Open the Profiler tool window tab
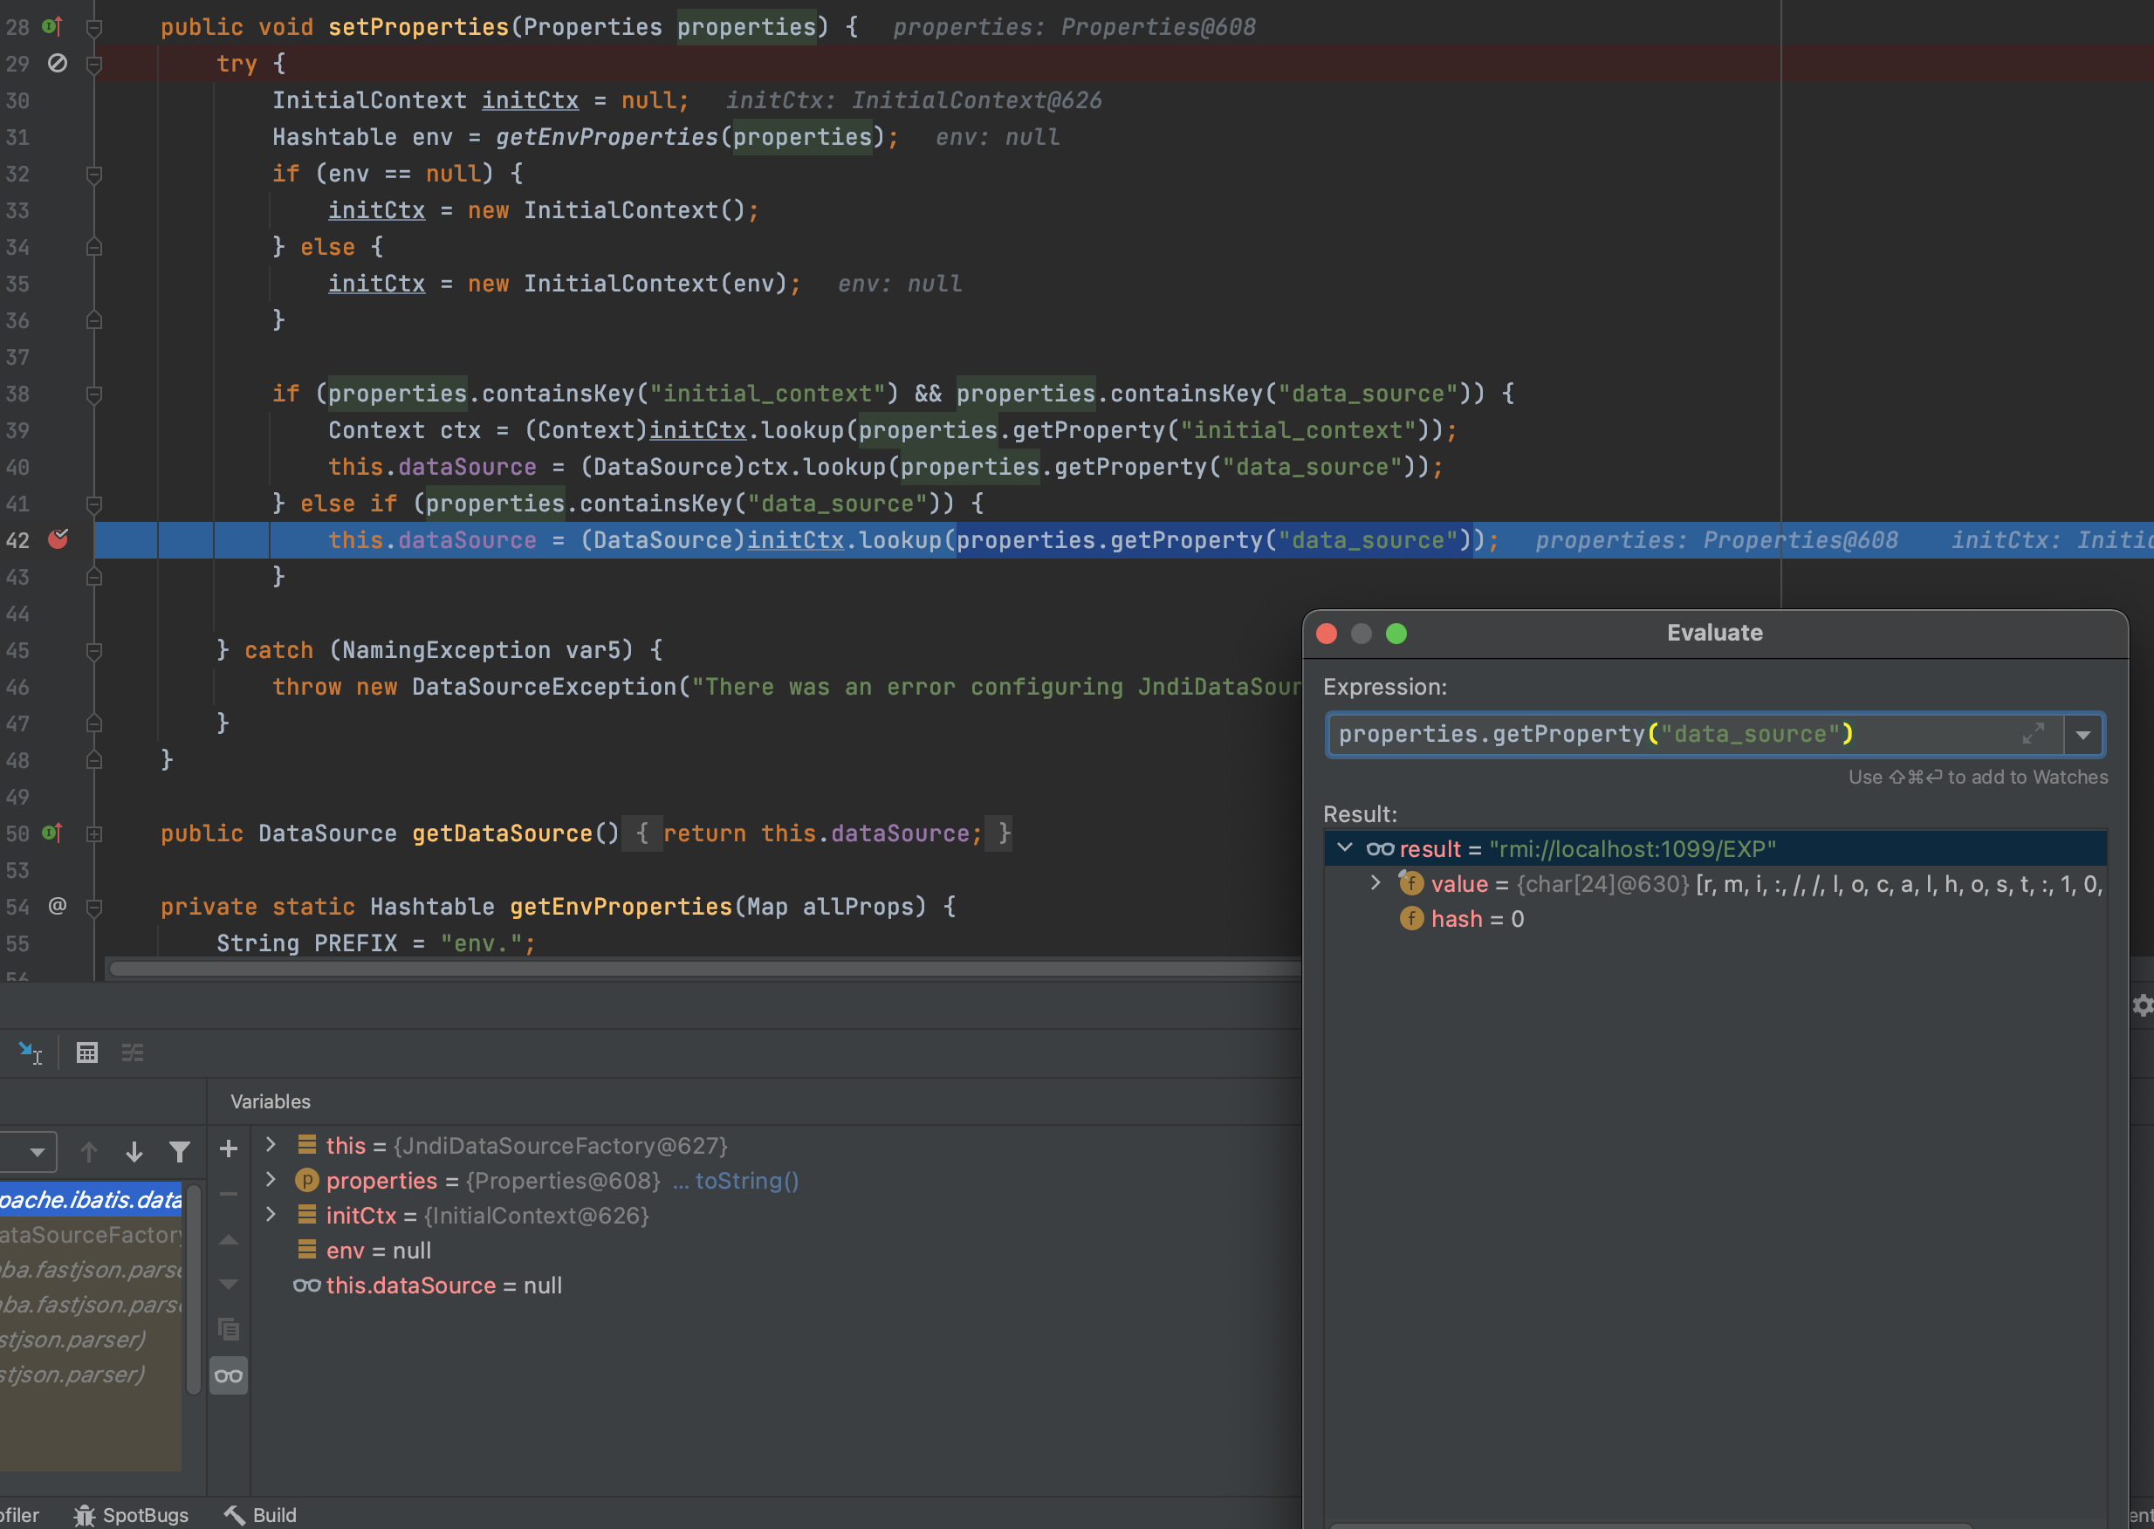 point(19,1515)
